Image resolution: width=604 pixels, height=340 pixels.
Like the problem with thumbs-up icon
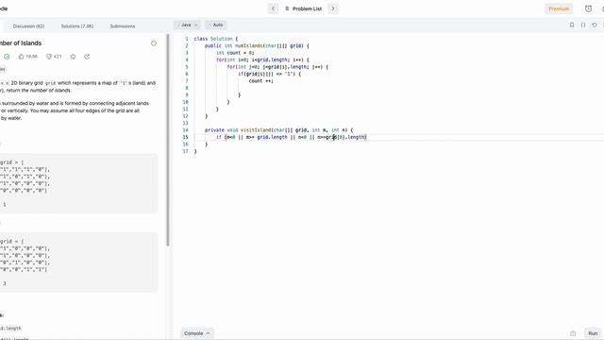point(21,57)
